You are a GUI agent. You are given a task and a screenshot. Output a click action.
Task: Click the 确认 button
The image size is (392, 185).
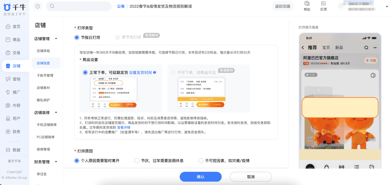pyautogui.click(x=201, y=177)
